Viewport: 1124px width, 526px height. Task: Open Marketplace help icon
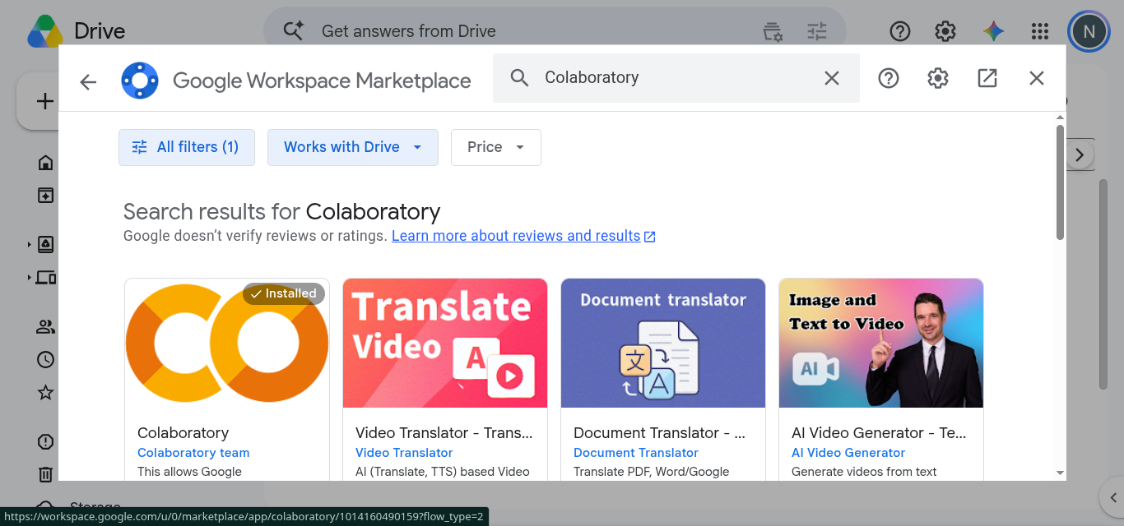tap(889, 78)
